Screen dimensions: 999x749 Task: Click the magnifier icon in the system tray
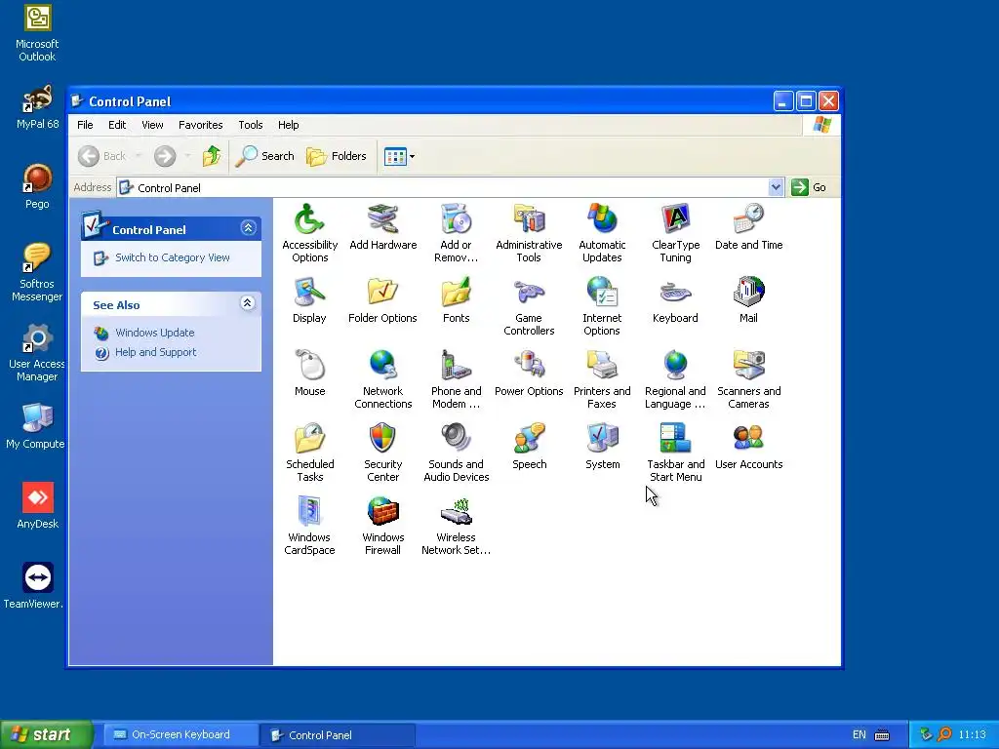coord(944,734)
